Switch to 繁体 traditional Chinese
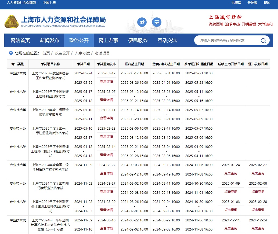 (x=267, y=3)
